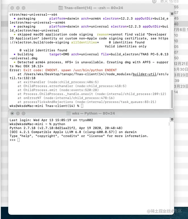Click 'at ChildProcess.emit (node:events:520:28)' line
This screenshot has height=219, width=188.
[58, 90]
